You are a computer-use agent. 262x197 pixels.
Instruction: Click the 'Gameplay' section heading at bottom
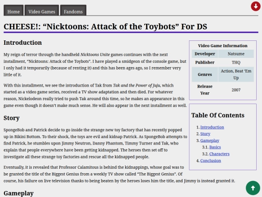(x=18, y=193)
